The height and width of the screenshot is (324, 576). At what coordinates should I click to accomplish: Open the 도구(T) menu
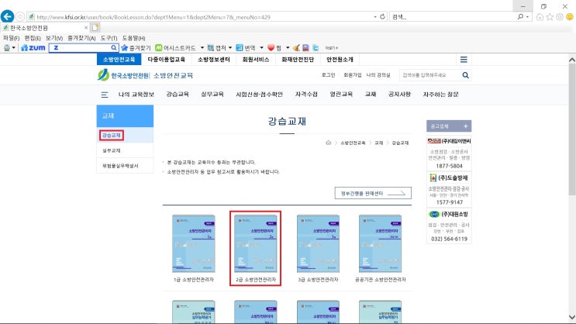coord(109,38)
